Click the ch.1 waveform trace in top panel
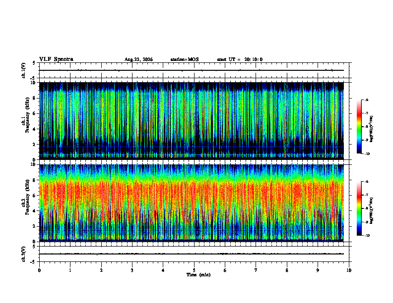Image resolution: width=393 pixels, height=303 pixels. (192, 70)
